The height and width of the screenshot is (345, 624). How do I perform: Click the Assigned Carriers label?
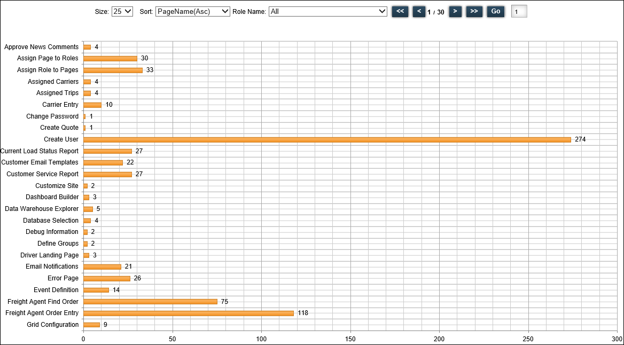(x=53, y=82)
